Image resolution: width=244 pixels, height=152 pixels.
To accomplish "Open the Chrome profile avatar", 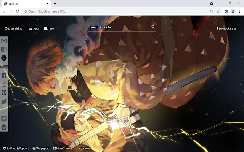I will (x=233, y=11).
